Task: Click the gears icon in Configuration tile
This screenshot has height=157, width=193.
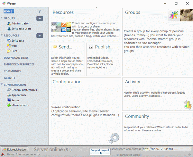Action: 114,138
